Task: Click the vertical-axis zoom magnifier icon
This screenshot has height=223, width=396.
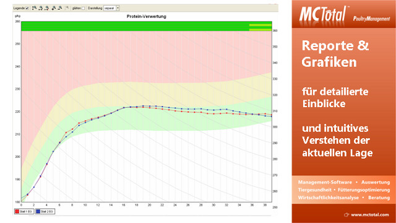Action: (x=34, y=8)
